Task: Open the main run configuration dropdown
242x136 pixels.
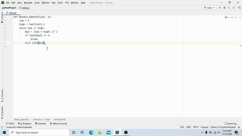Action: (209, 8)
